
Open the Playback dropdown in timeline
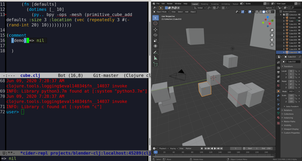pos(164,149)
